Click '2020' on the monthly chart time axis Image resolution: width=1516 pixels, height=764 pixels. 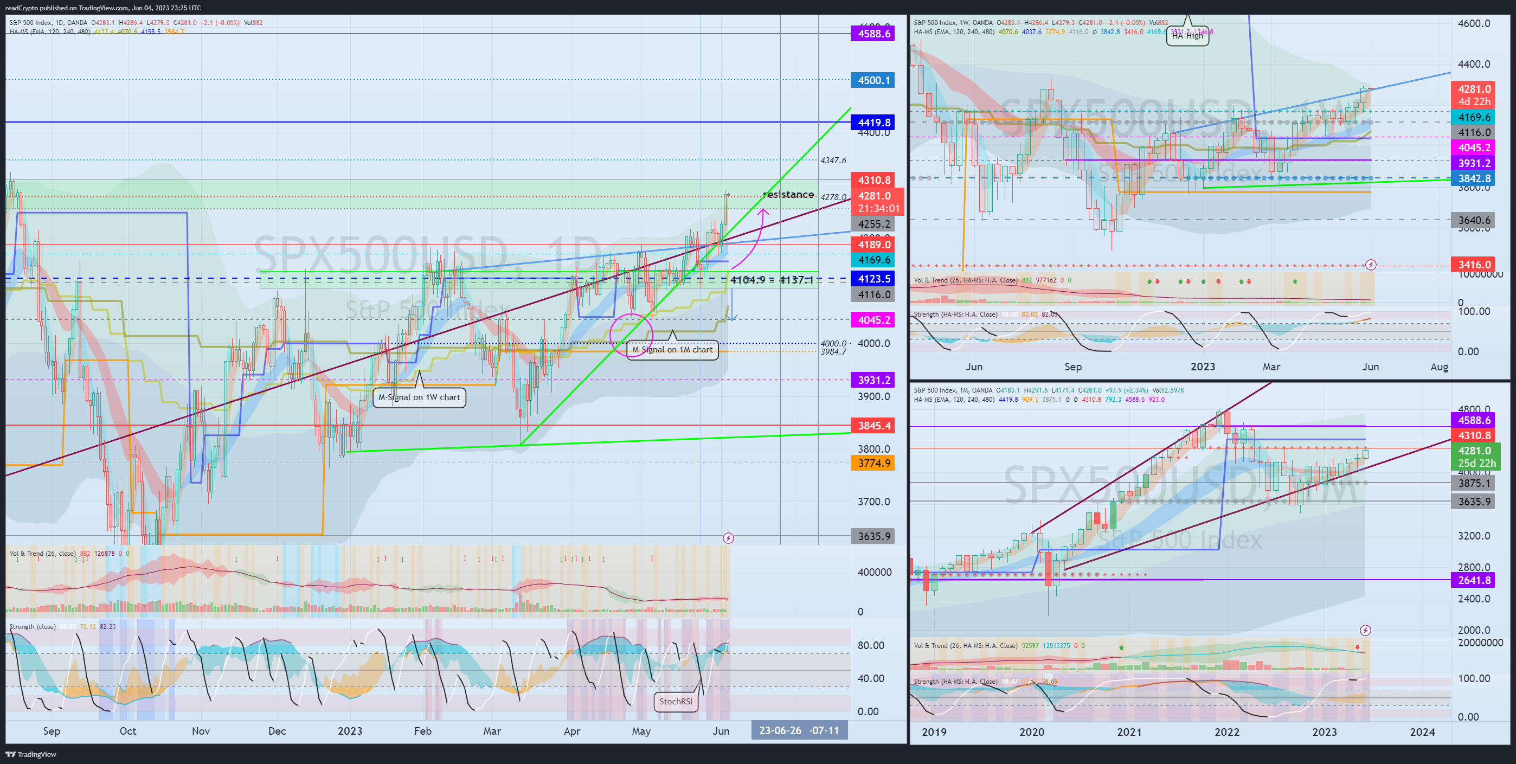pos(1032,732)
